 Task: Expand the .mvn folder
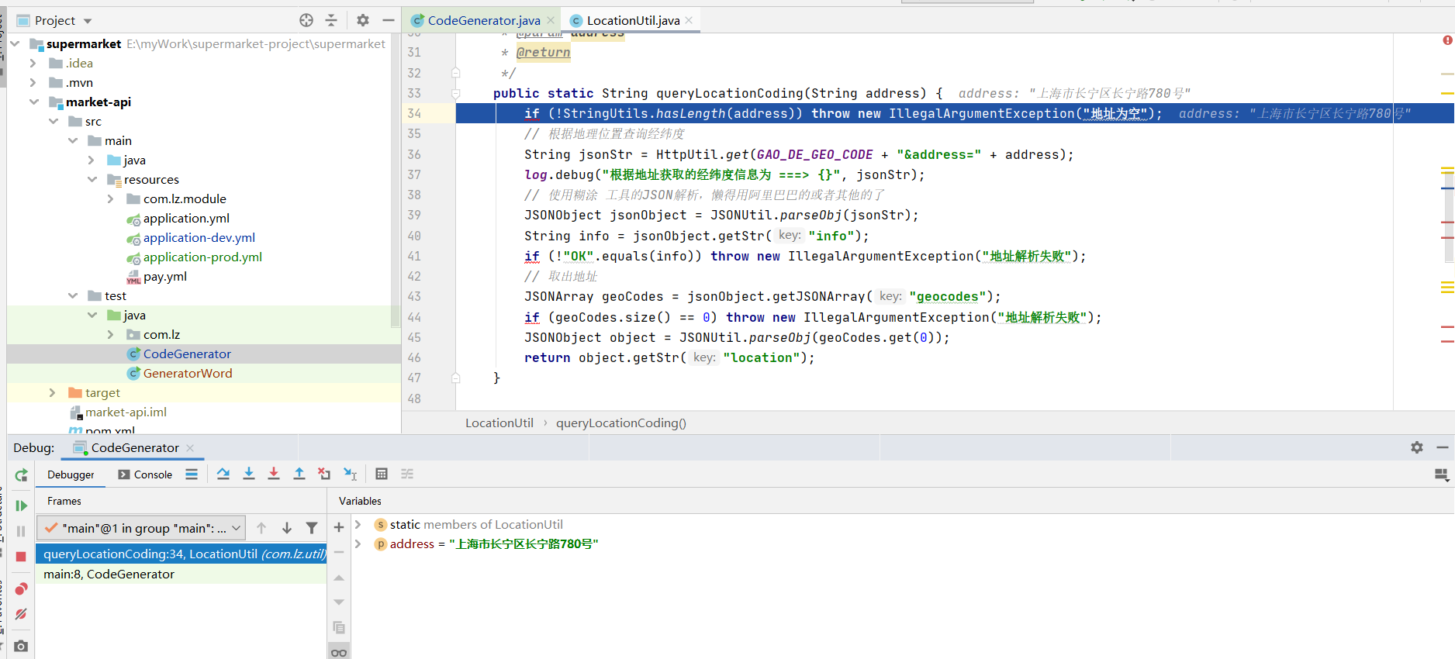(33, 82)
